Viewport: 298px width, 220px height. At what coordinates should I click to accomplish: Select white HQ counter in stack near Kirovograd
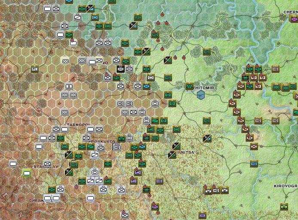pos(216,190)
